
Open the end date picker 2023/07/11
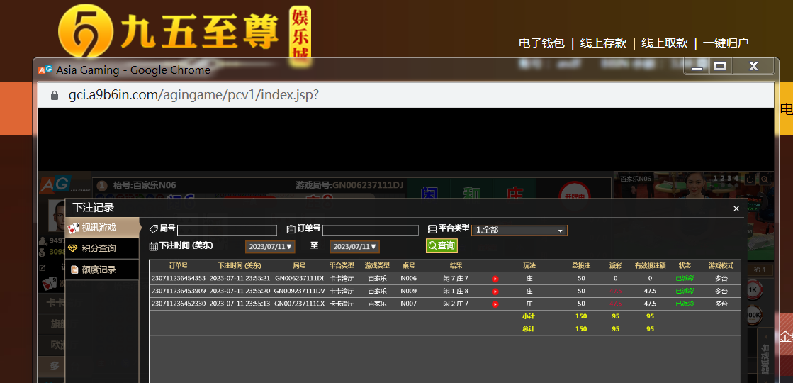click(354, 247)
